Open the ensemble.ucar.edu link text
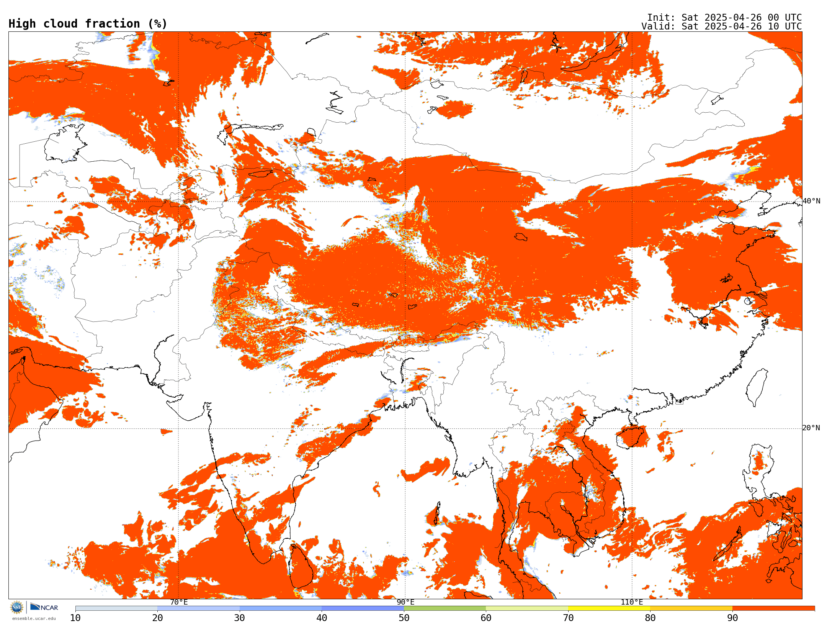Image resolution: width=827 pixels, height=623 pixels. [34, 618]
